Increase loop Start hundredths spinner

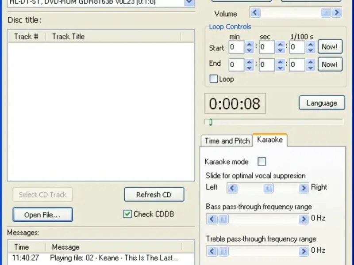[x=311, y=44]
